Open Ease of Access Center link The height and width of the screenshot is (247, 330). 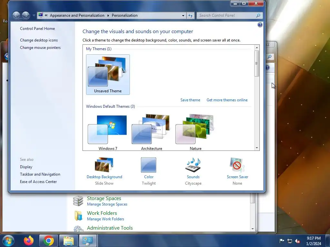pyautogui.click(x=38, y=181)
